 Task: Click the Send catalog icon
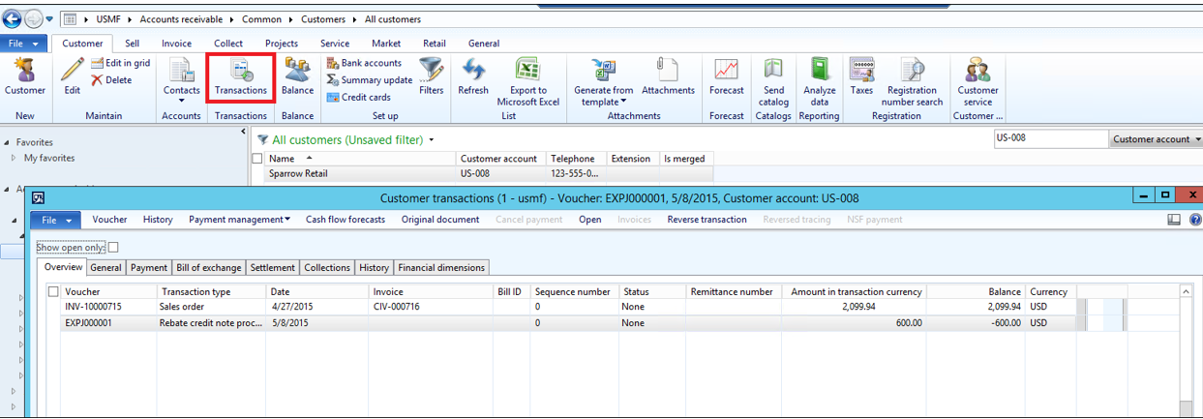(773, 81)
